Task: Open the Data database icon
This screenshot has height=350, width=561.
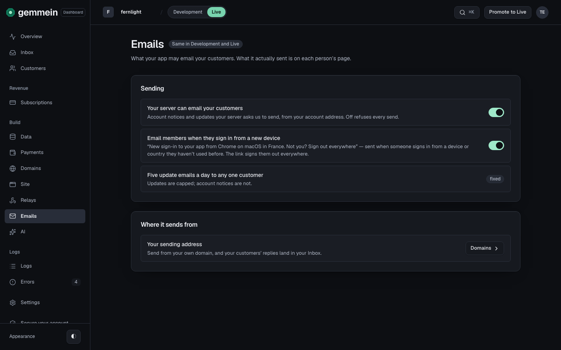Action: 13,137
